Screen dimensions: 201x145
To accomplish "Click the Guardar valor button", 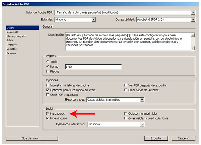I will 32,138.
